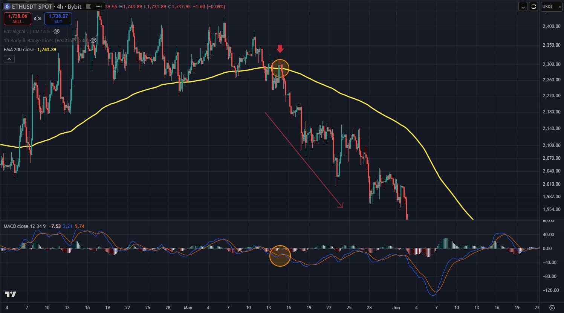Click the 40.00 MACD axis label
Screen dimensions: 564x313
(x=549, y=234)
